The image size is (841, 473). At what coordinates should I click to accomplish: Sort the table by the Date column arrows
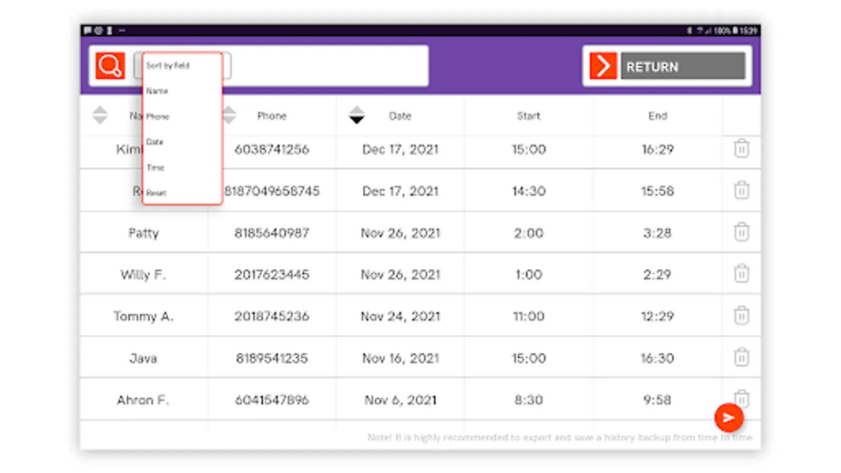(357, 115)
